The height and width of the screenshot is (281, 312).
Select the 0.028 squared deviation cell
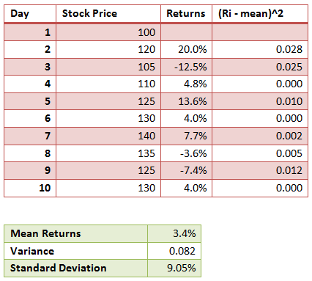point(260,49)
